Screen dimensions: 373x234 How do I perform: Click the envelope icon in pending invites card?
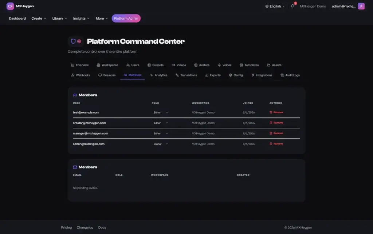pos(75,167)
